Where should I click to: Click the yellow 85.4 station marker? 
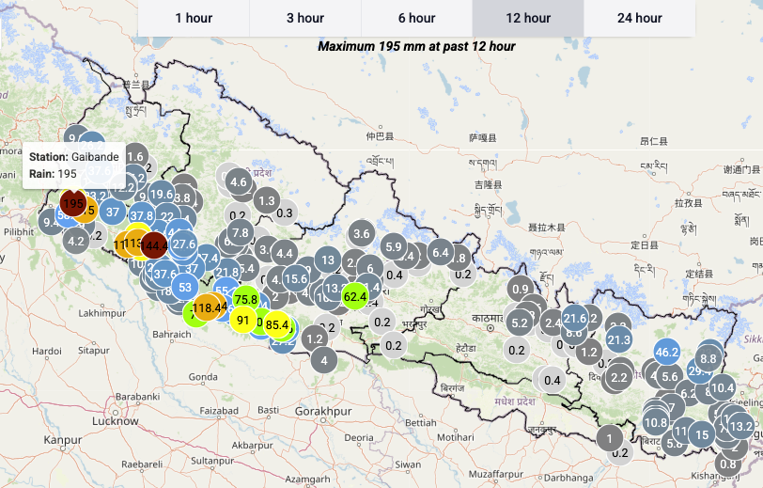coord(277,325)
